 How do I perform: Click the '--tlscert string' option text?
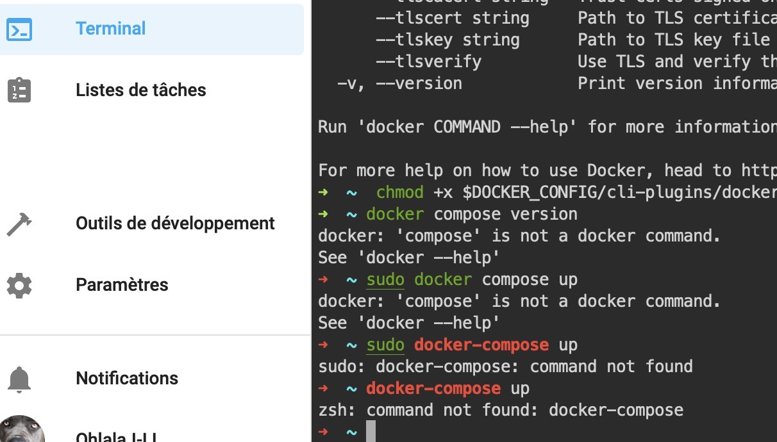click(x=453, y=18)
